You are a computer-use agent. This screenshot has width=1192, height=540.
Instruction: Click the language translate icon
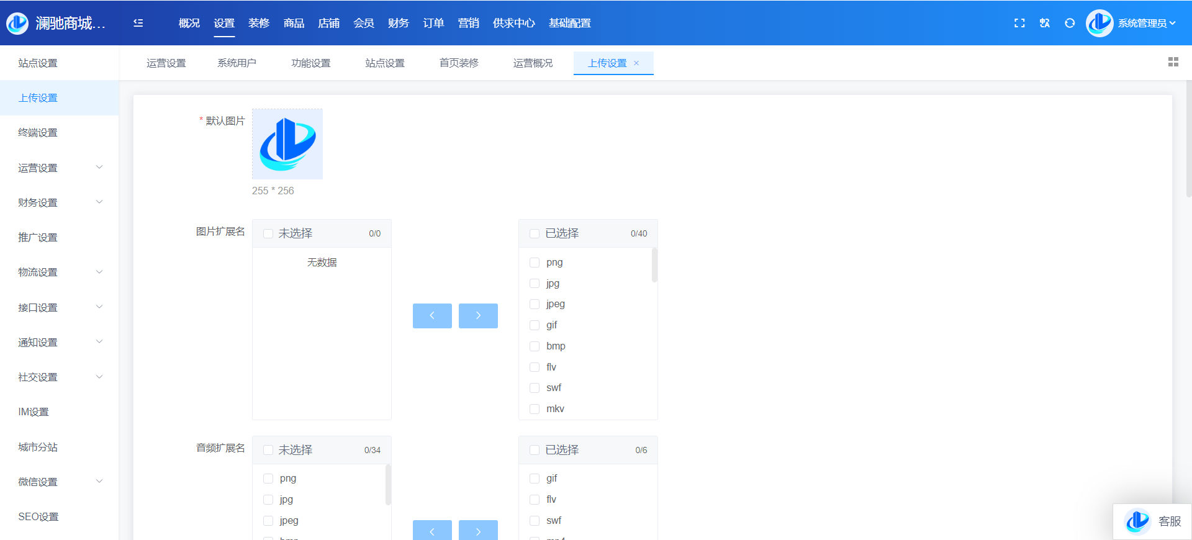(x=1045, y=23)
